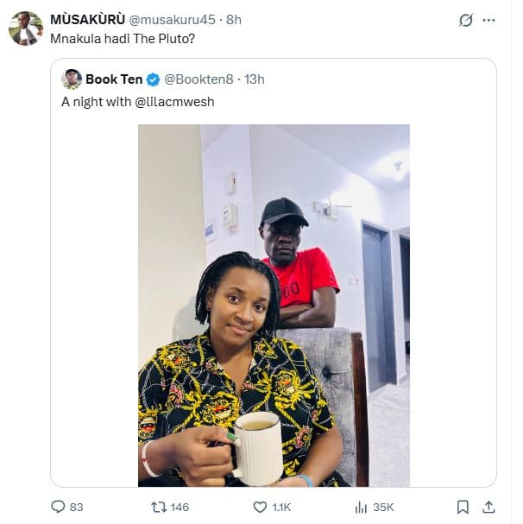Click the Grok icon at top right
The image size is (523, 524).
[x=466, y=20]
